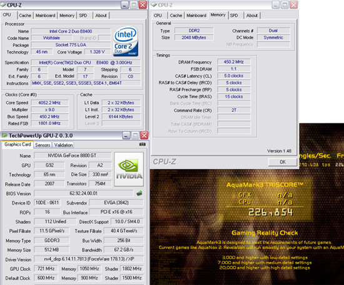Viewport: 344px width, 285px height.
Task: Click the GPU G92 field
Action: [x=49, y=165]
